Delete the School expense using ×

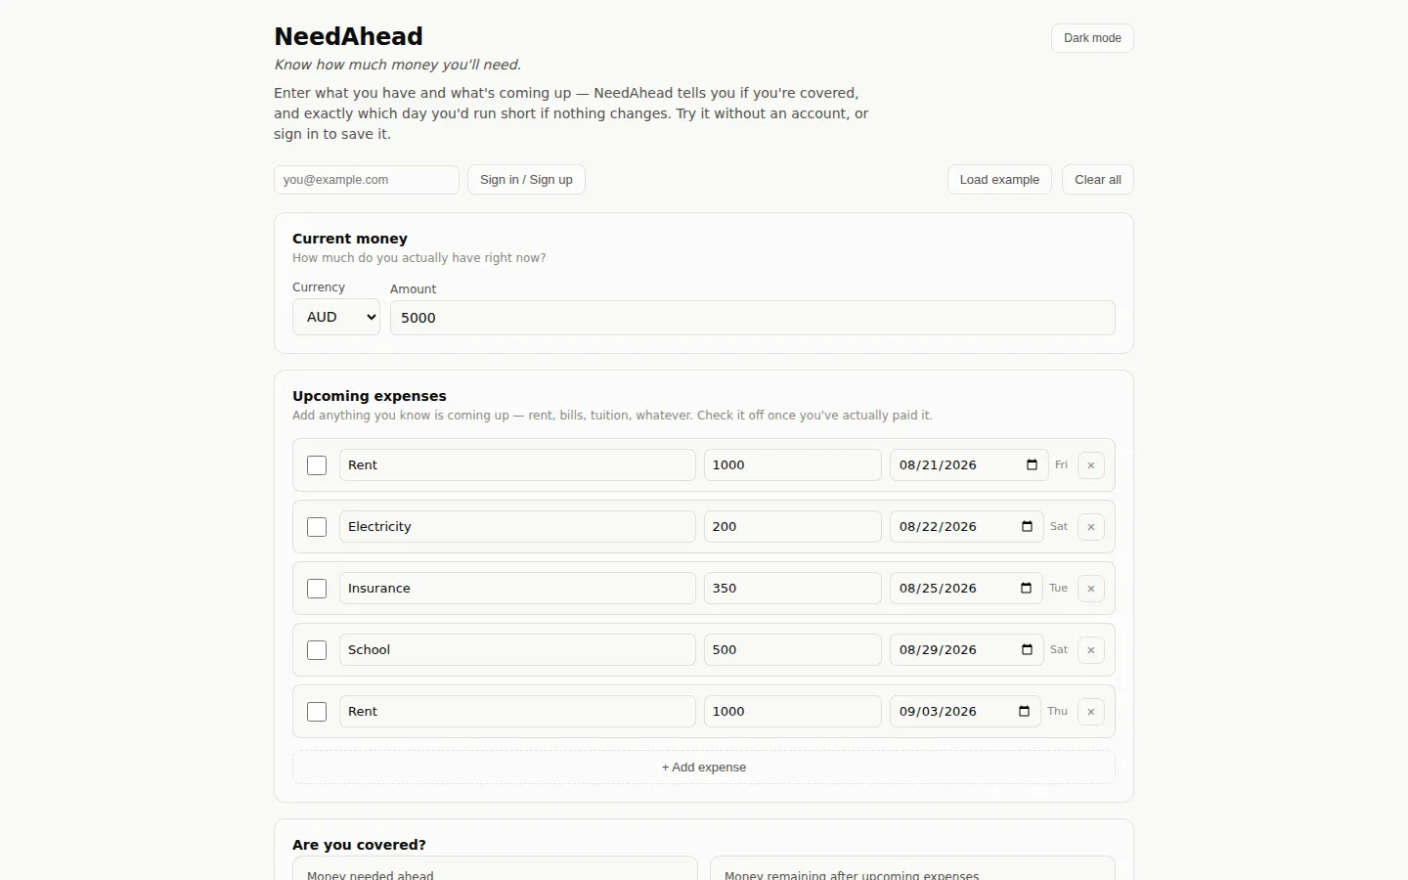tap(1091, 650)
